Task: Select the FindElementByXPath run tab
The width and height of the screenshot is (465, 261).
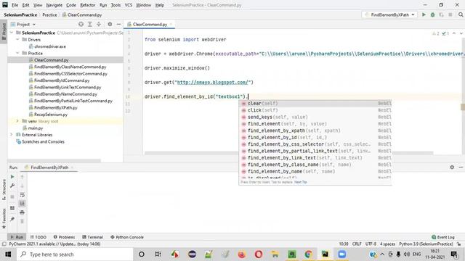Action: [49, 167]
